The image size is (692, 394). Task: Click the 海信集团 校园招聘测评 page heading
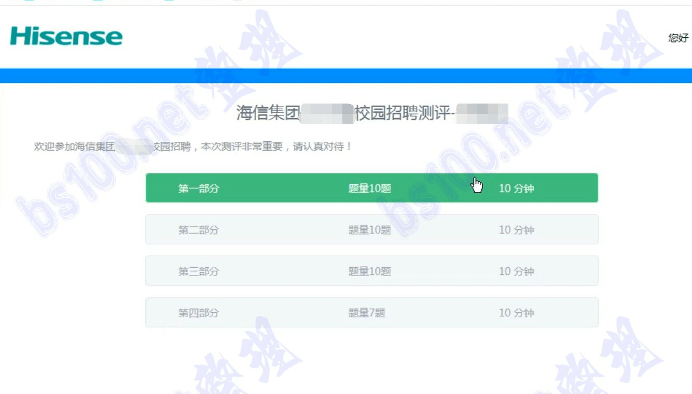tap(372, 113)
